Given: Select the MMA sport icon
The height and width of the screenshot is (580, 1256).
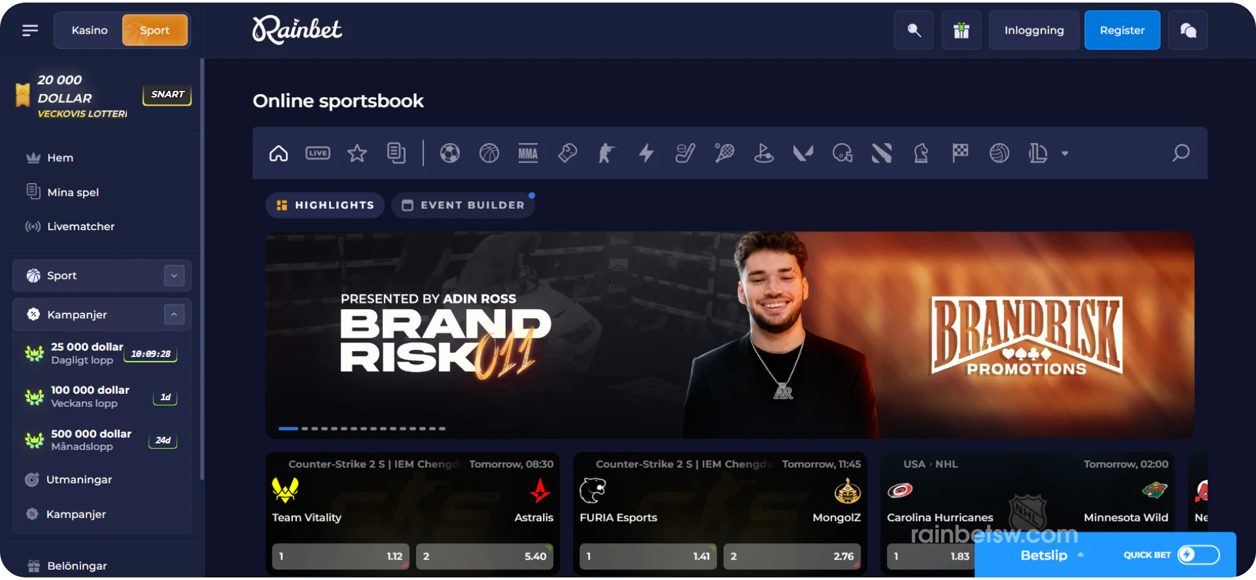Looking at the screenshot, I should pyautogui.click(x=528, y=153).
